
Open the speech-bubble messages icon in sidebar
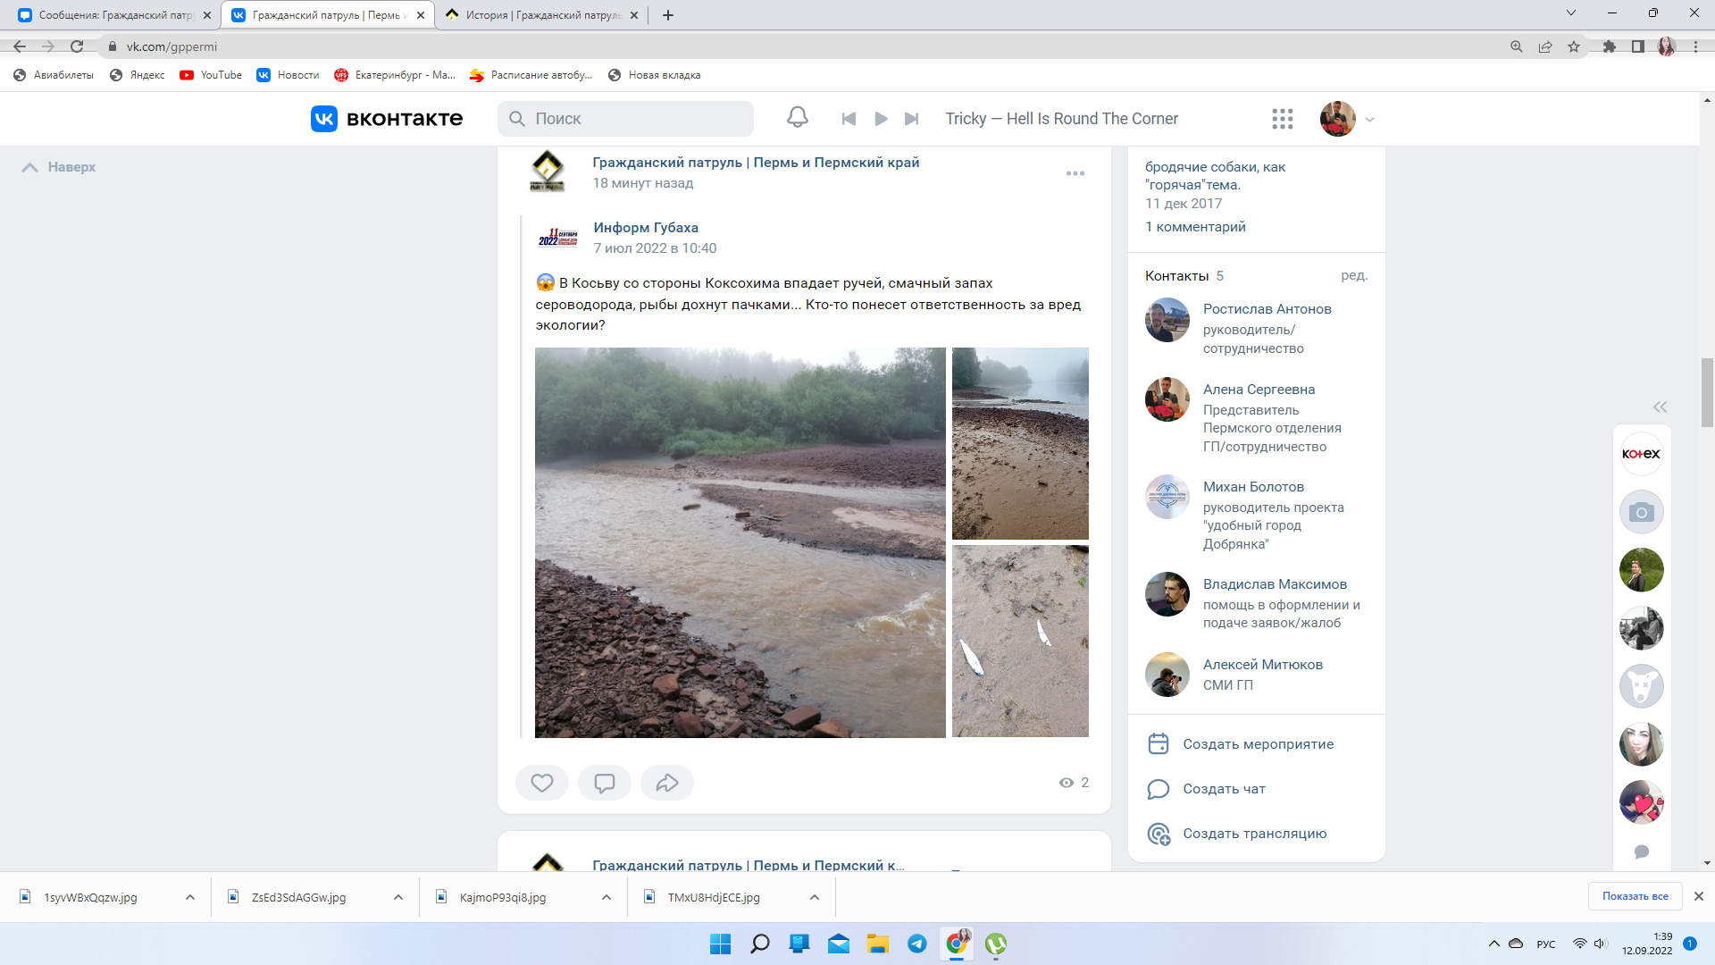[x=1641, y=852]
